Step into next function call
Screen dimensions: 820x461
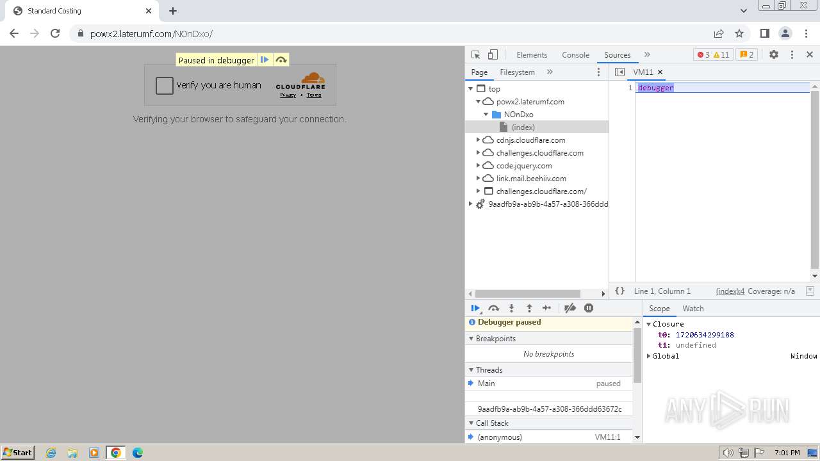(511, 308)
